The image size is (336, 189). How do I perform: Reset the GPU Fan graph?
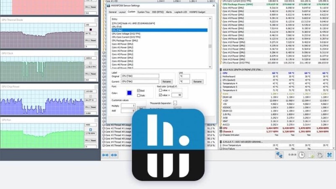click(x=93, y=141)
